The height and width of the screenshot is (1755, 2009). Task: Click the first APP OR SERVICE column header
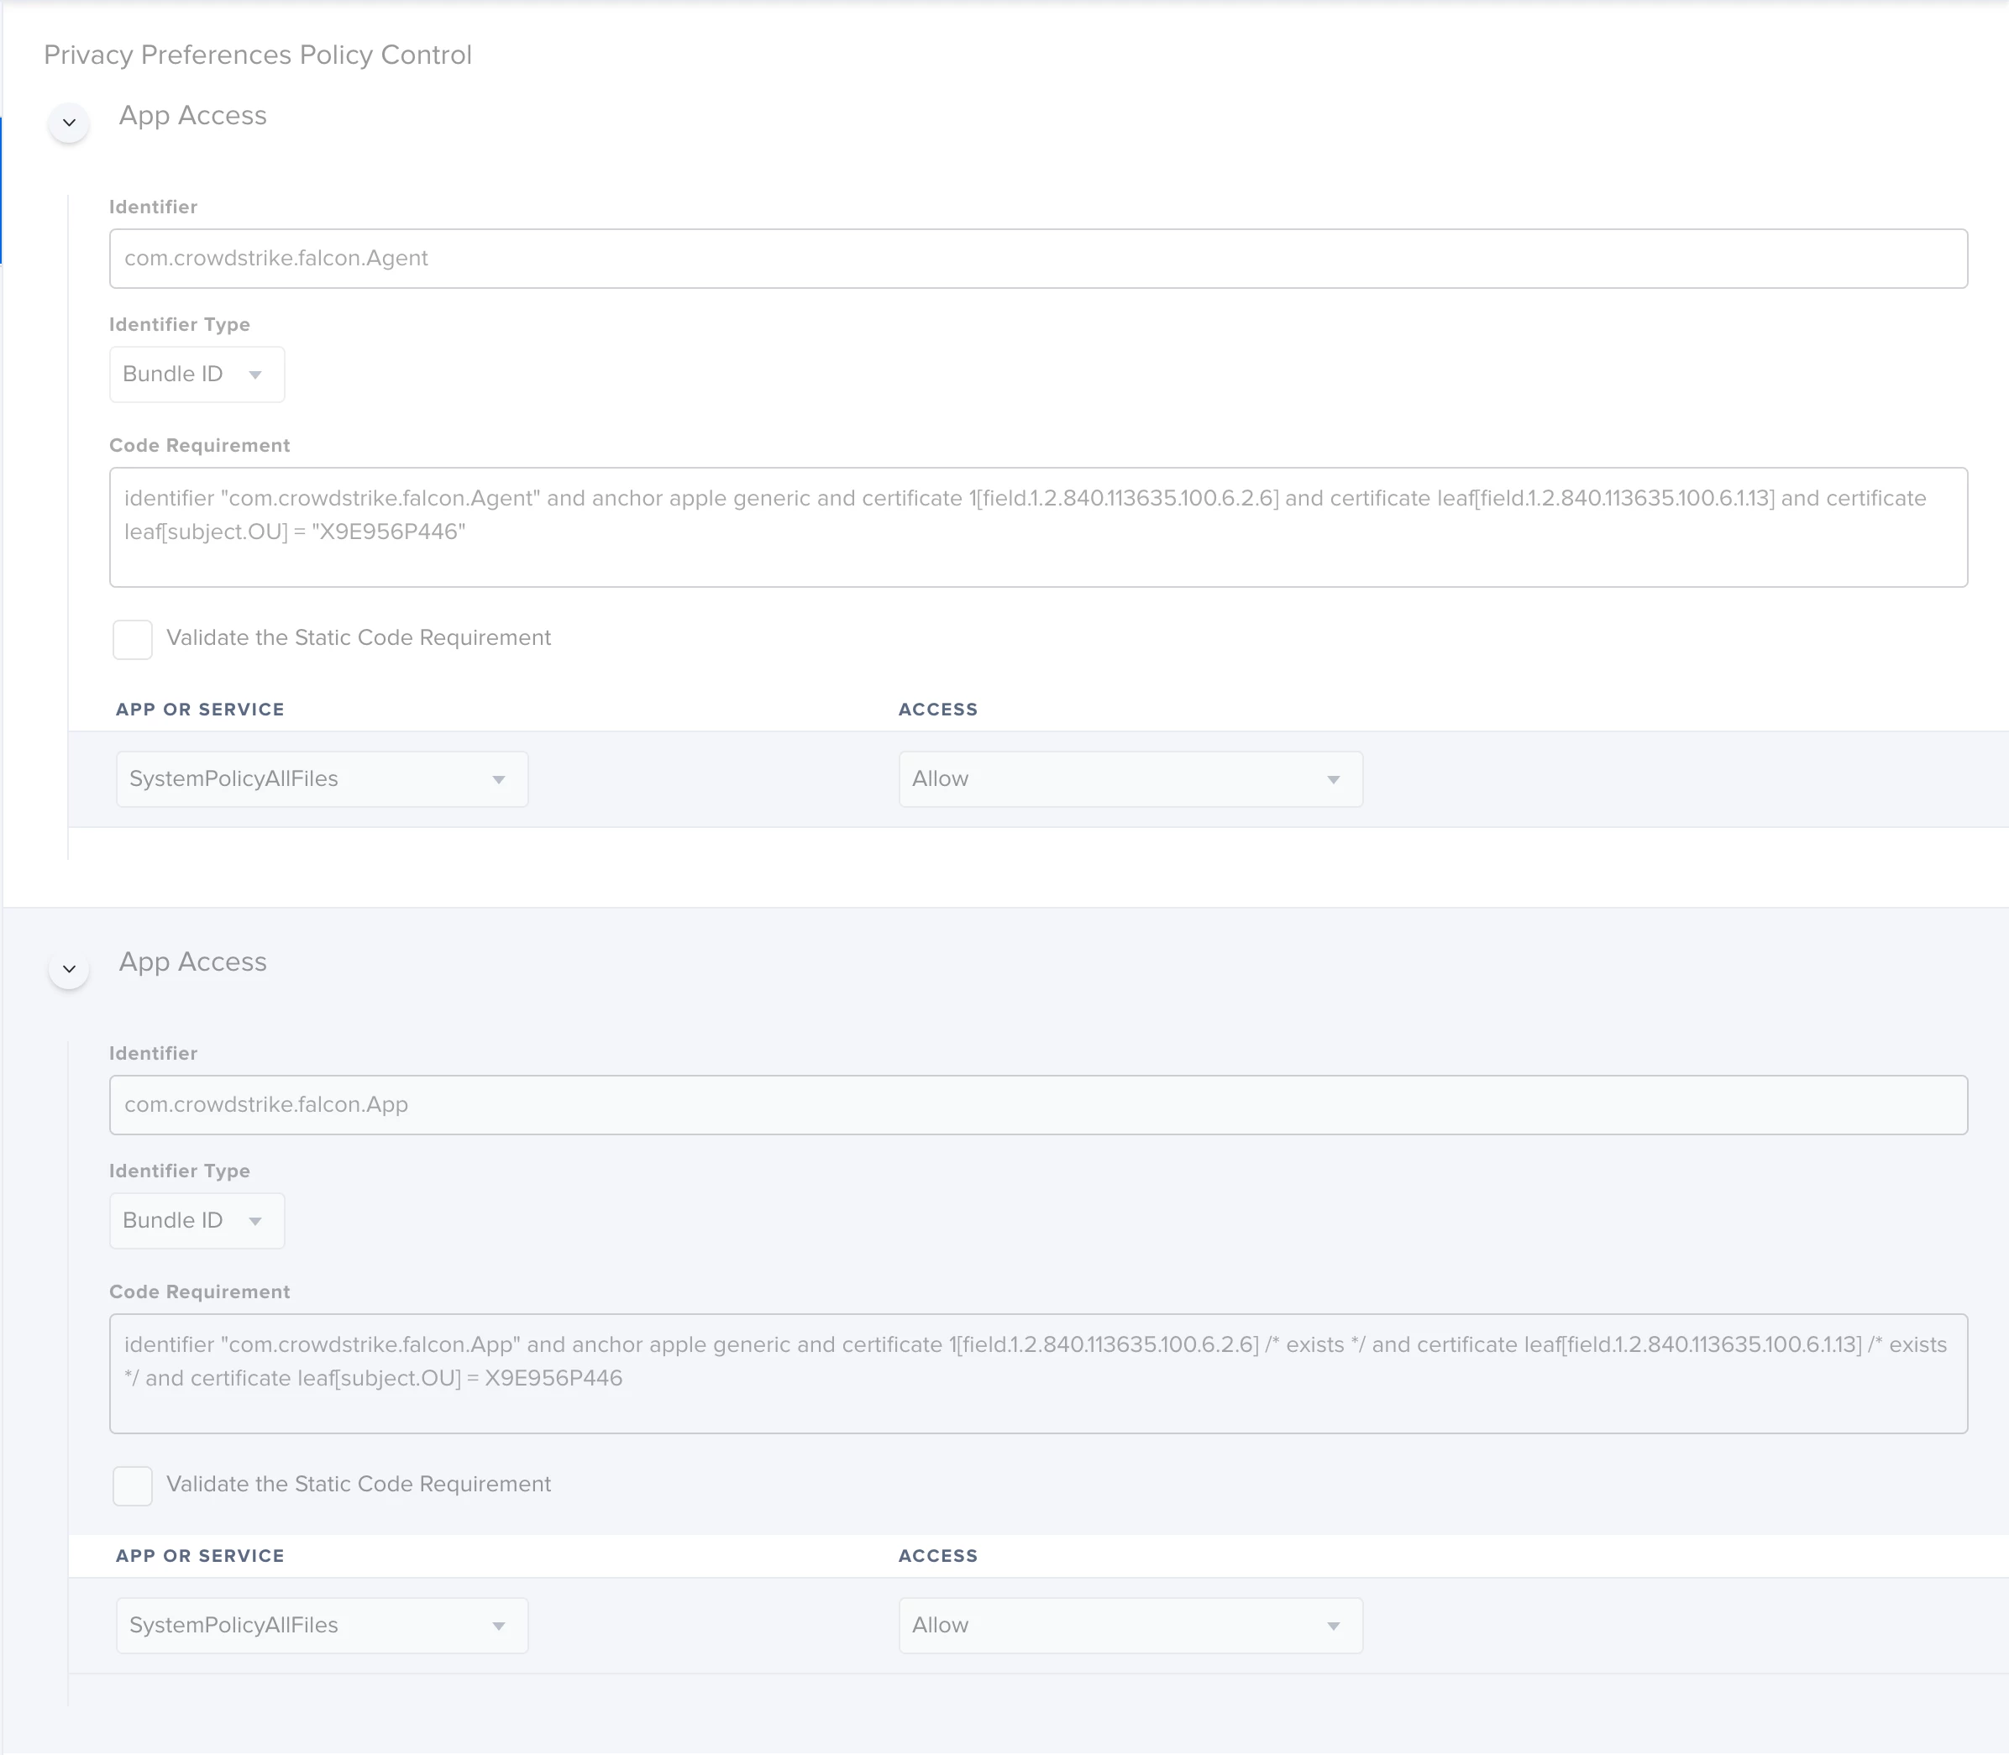click(x=200, y=709)
